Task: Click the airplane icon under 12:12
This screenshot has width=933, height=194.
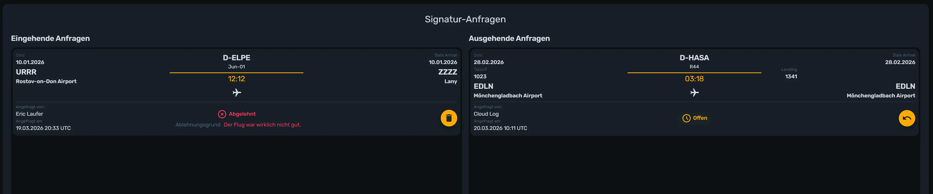Action: (237, 93)
